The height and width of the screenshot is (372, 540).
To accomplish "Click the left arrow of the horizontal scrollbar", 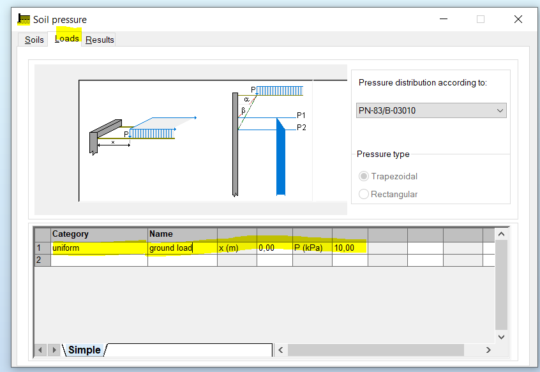I will 281,350.
